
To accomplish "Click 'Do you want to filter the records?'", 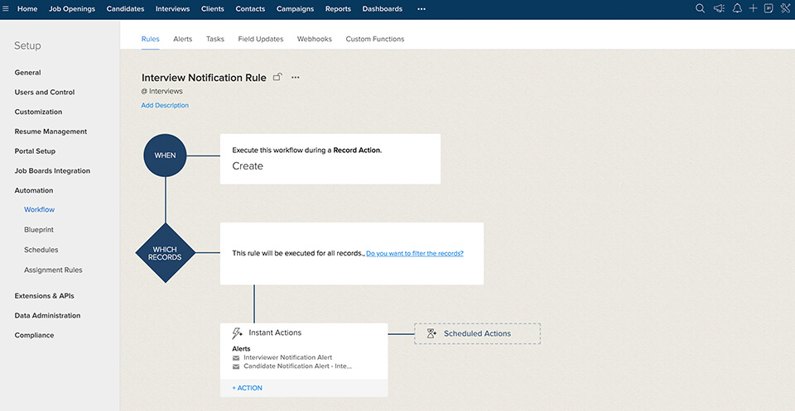I will (415, 253).
